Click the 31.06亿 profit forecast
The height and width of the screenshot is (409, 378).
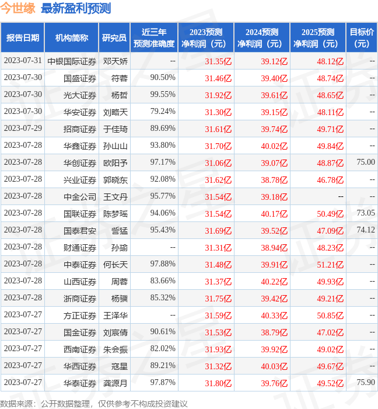218,163
